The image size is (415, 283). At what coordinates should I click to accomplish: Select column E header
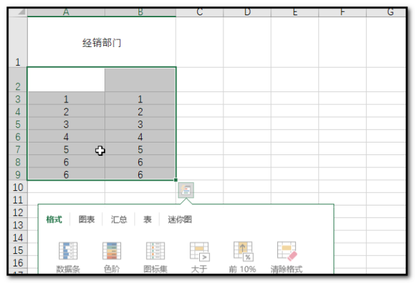(295, 12)
